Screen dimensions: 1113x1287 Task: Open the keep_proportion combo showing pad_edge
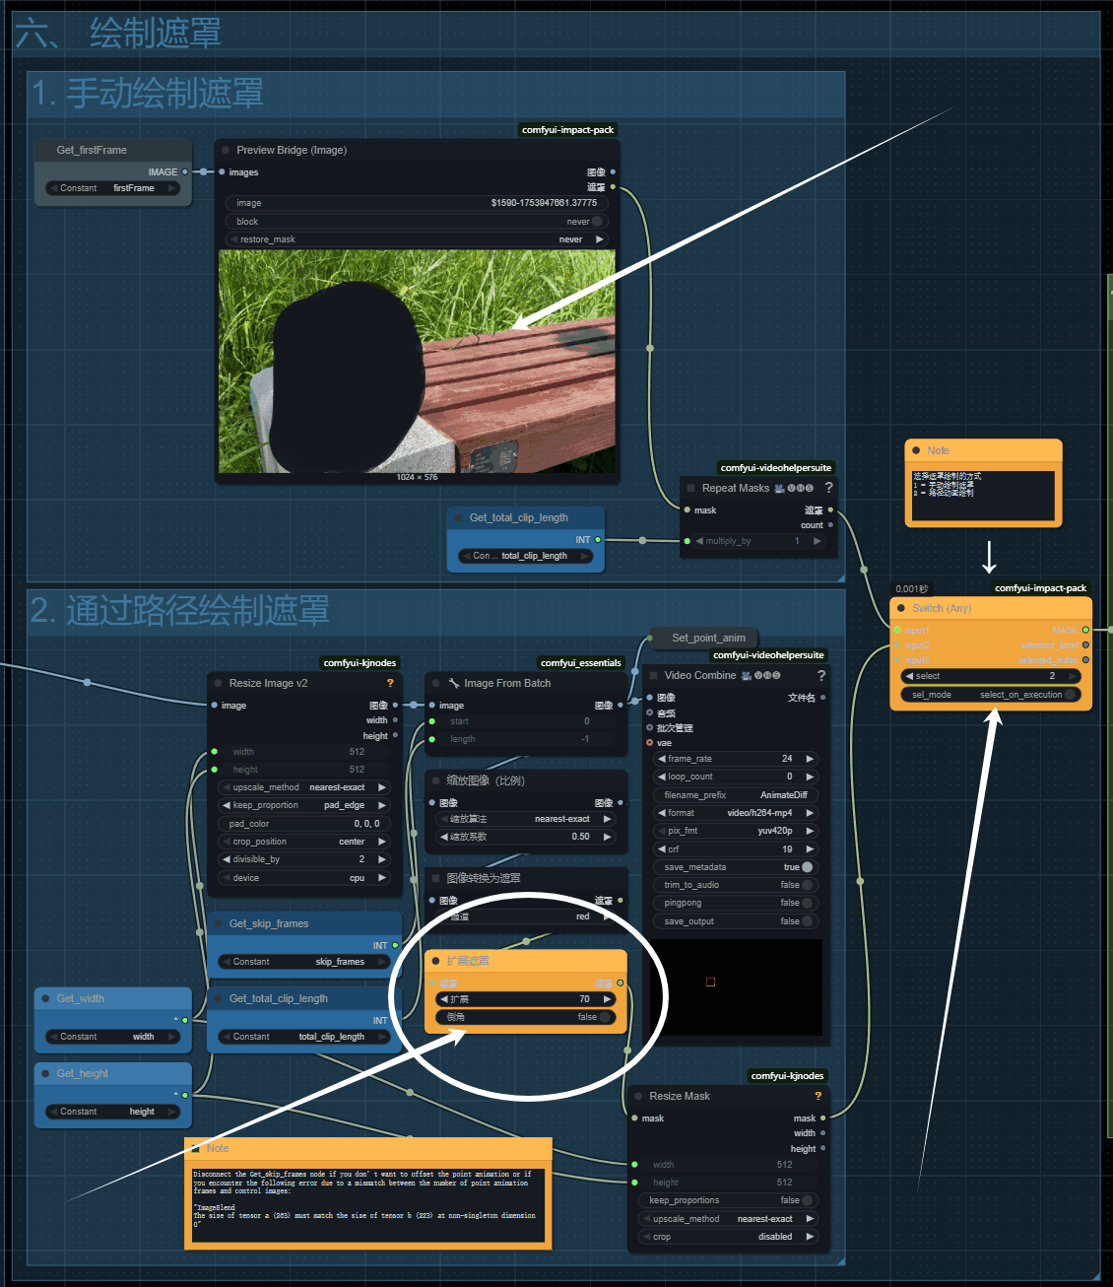point(304,805)
